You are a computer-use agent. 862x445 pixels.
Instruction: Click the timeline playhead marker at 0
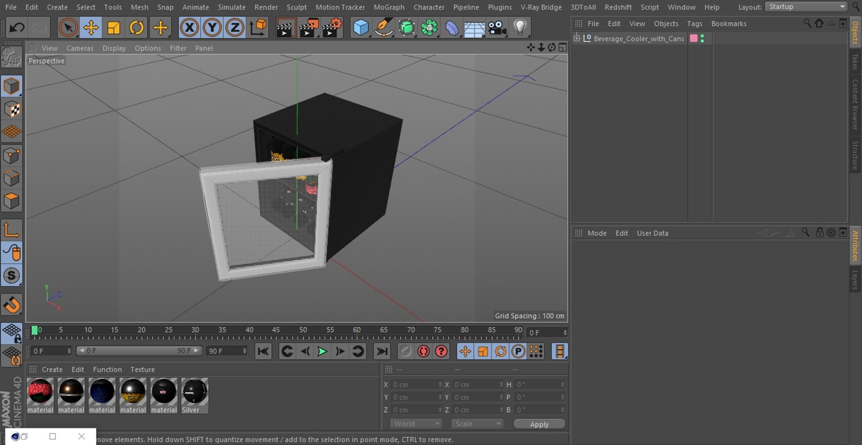tap(35, 330)
